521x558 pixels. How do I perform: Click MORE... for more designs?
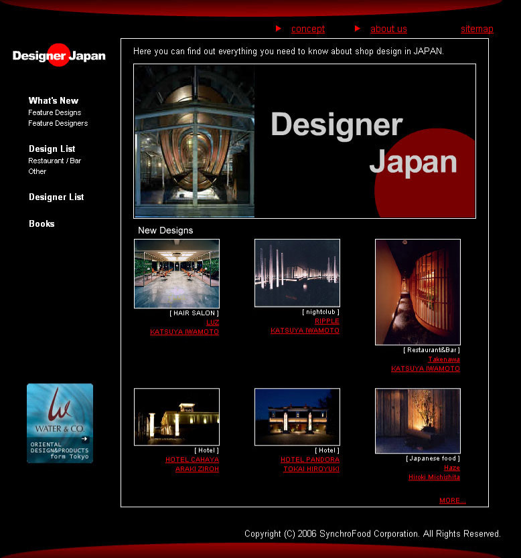click(x=453, y=500)
